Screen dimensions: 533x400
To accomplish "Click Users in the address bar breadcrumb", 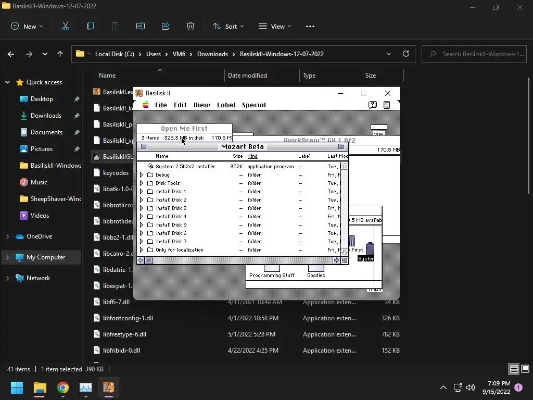I will pos(154,54).
